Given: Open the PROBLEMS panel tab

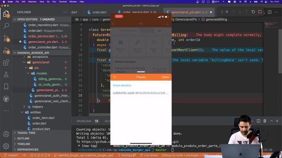Looking at the screenshot, I should [x=84, y=121].
